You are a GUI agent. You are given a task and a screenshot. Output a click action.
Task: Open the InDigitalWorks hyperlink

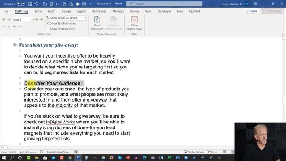pyautogui.click(x=60, y=122)
